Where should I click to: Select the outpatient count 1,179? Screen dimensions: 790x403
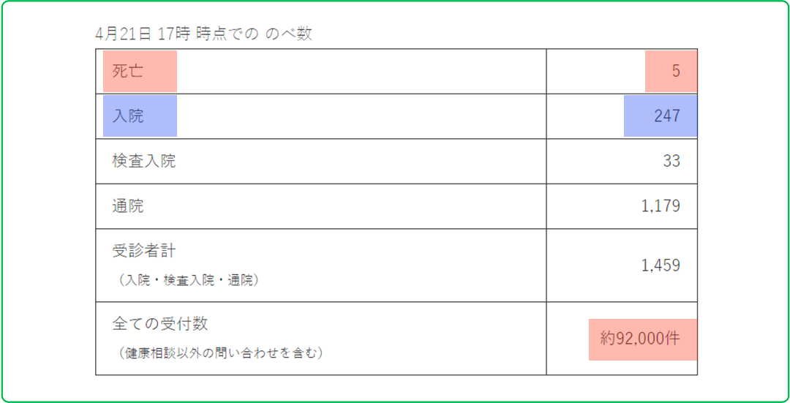pos(661,206)
